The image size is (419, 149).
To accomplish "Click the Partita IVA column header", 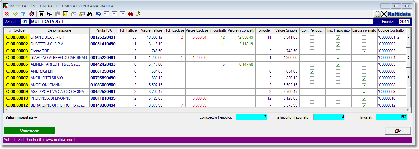I will point(103,30).
